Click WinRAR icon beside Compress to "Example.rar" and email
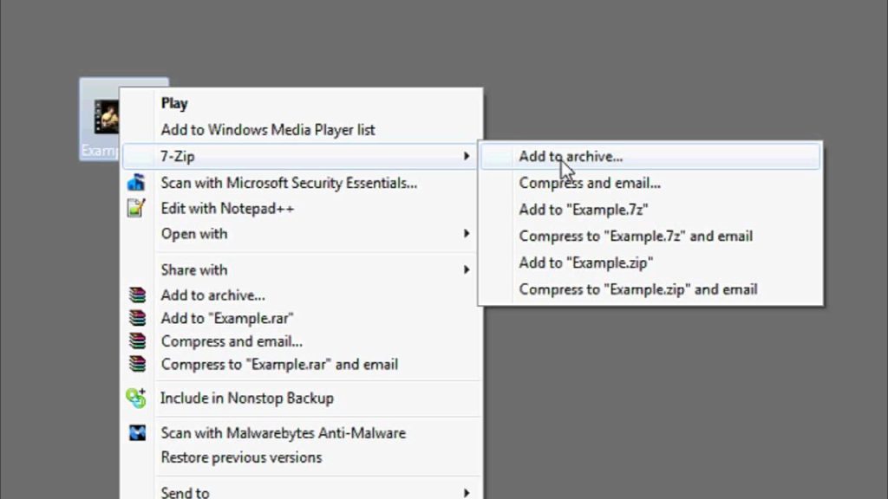 tap(137, 364)
